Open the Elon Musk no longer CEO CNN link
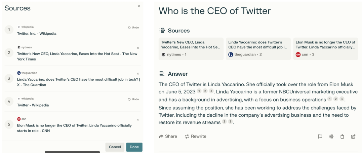The width and height of the screenshot is (363, 154). [x=74, y=128]
